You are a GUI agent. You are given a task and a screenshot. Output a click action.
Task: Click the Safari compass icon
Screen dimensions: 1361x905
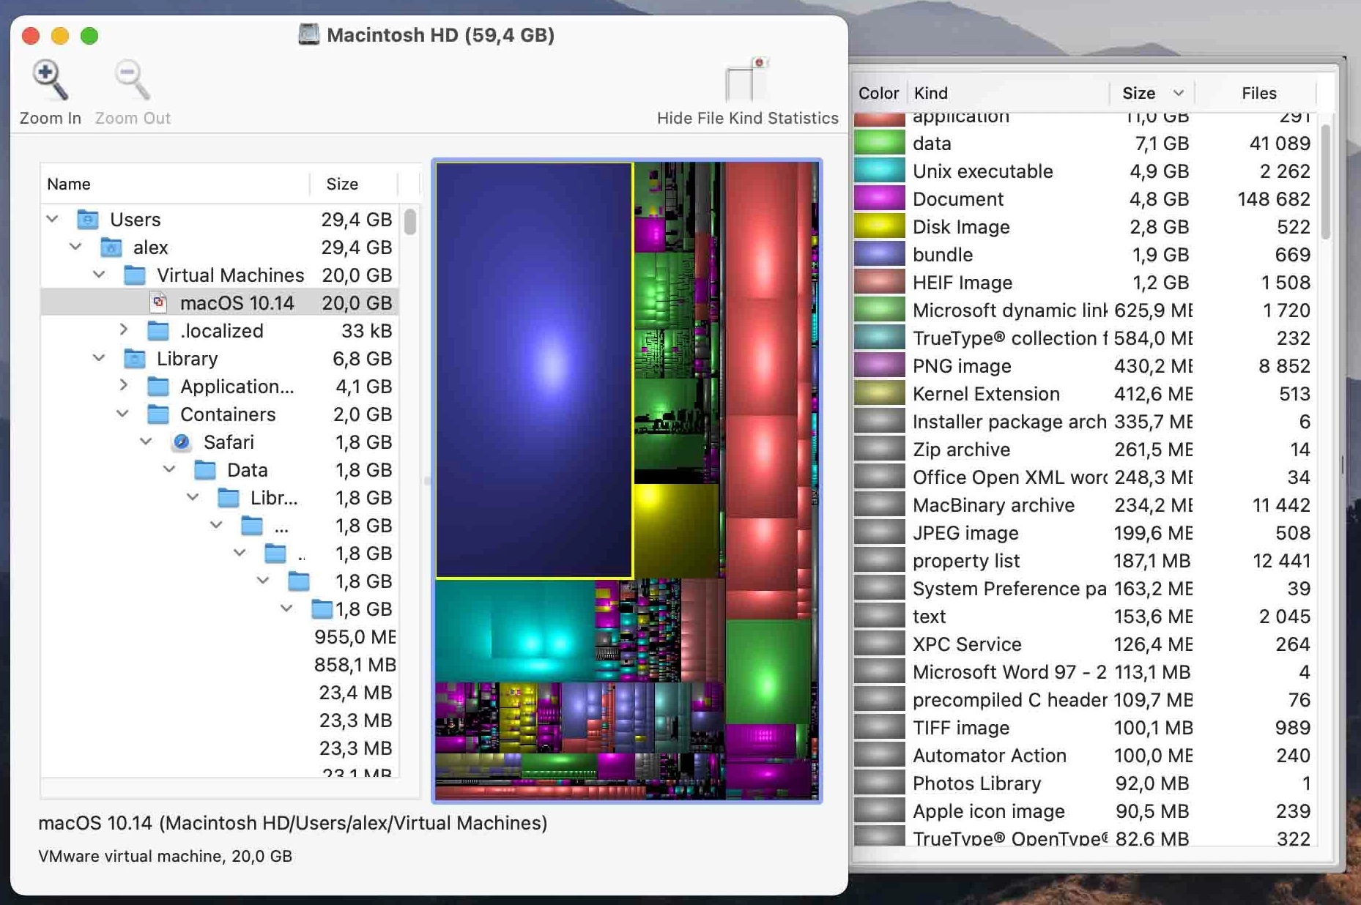click(x=182, y=442)
